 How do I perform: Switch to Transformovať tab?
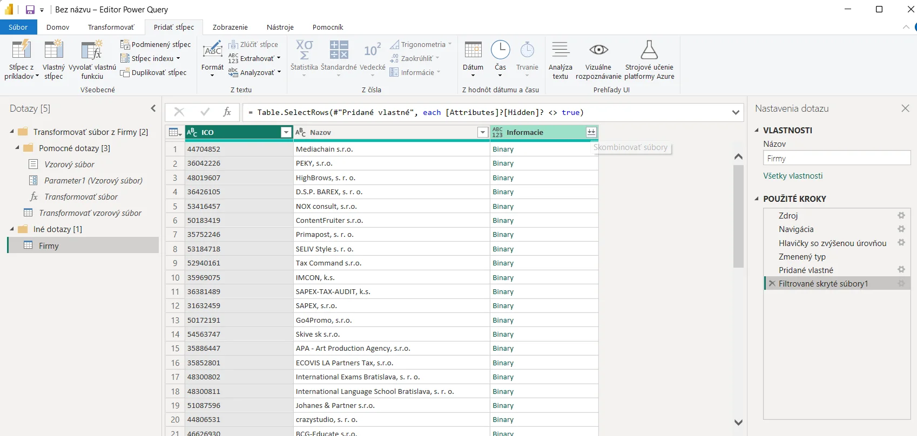coord(111,27)
